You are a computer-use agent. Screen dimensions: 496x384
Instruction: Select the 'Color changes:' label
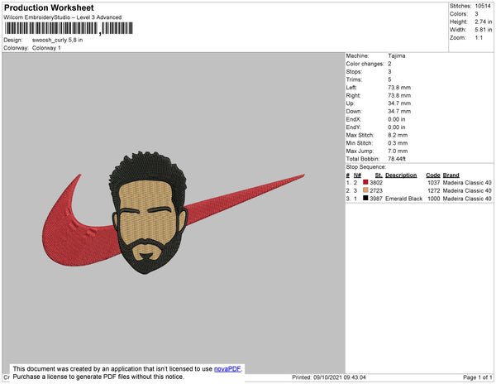[x=365, y=64]
